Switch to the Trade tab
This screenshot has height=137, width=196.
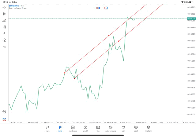73,128
